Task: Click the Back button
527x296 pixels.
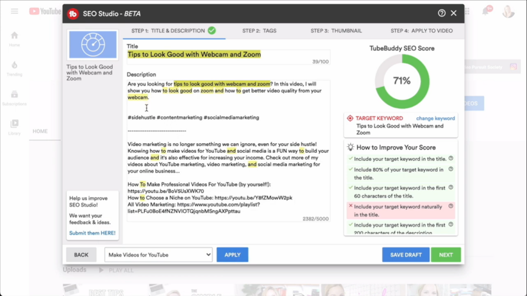Action: (x=81, y=255)
